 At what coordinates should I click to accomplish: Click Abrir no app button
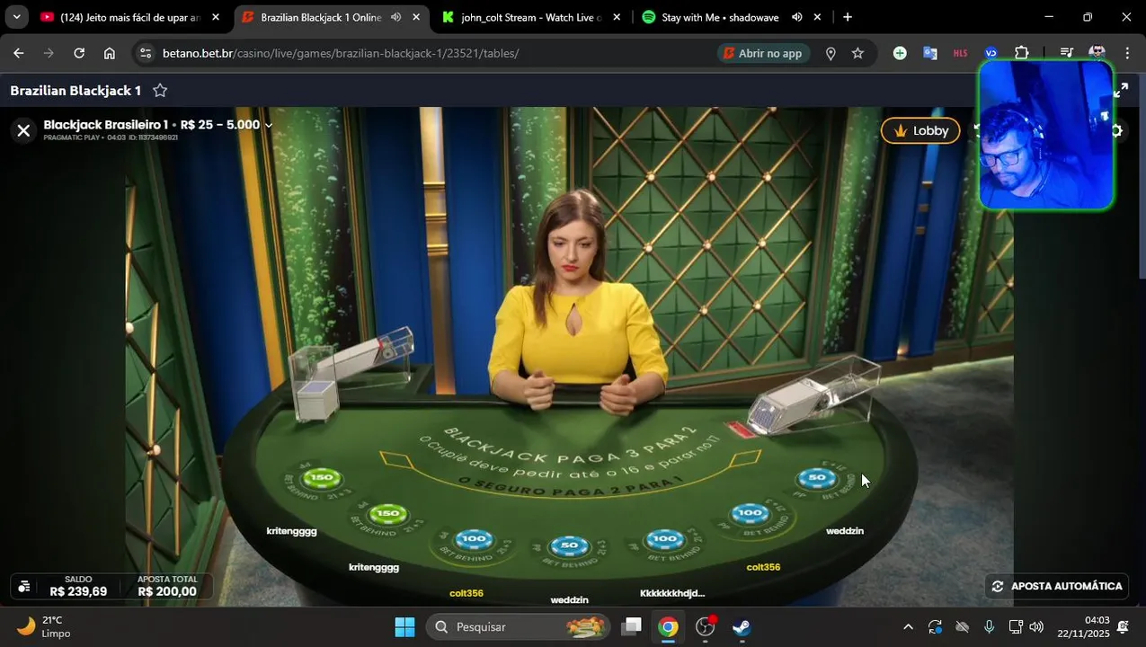[762, 53]
